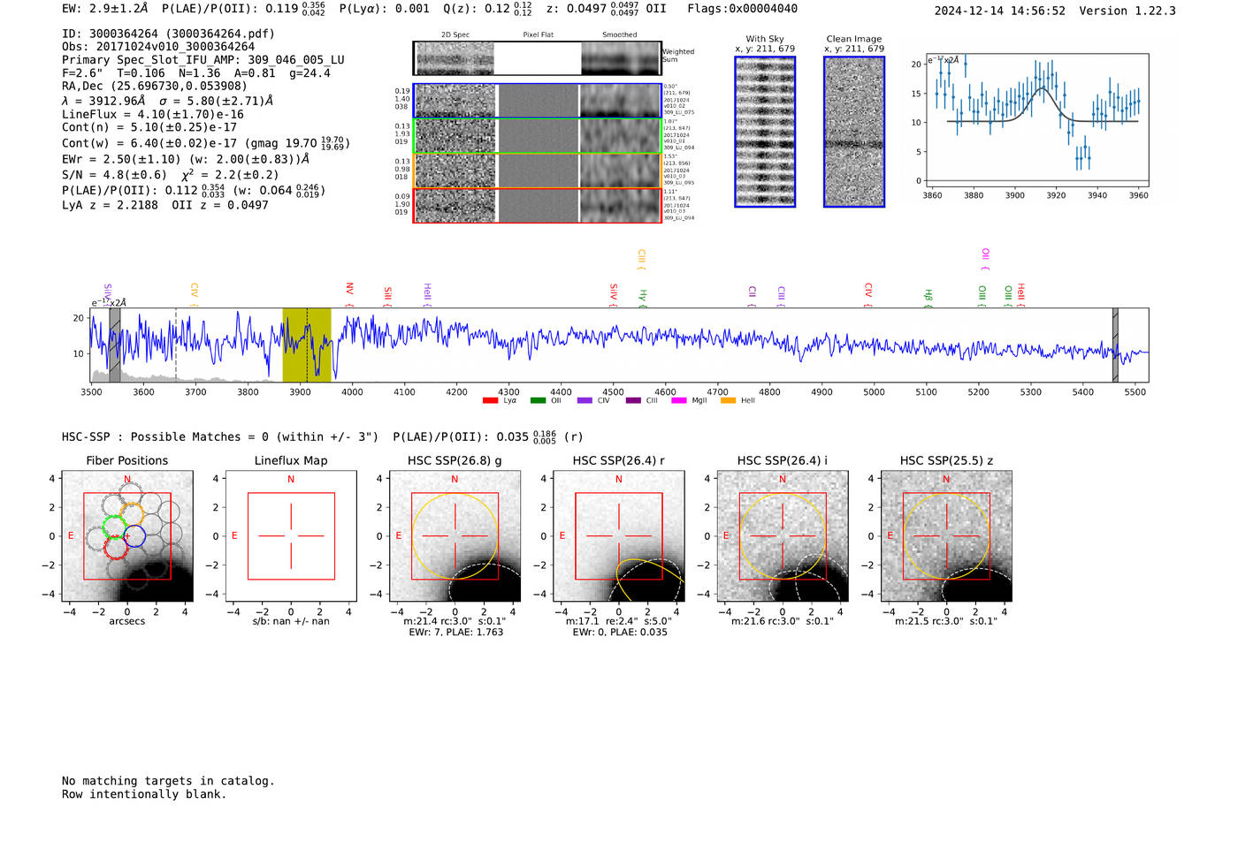The image size is (1238, 842).
Task: Select the red-bordered fiber 2D Spec cutout
Action: pyautogui.click(x=455, y=206)
